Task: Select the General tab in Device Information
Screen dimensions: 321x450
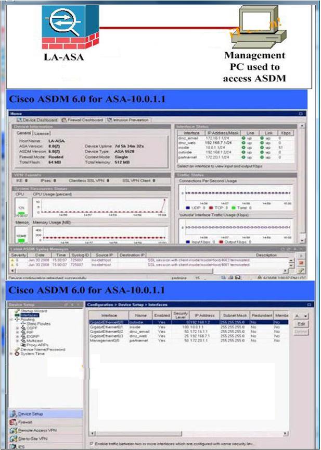Action: pyautogui.click(x=23, y=133)
